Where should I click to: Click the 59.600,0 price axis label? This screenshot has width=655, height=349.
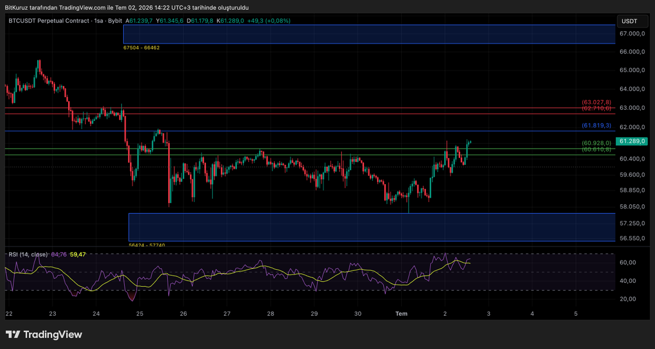point(632,175)
